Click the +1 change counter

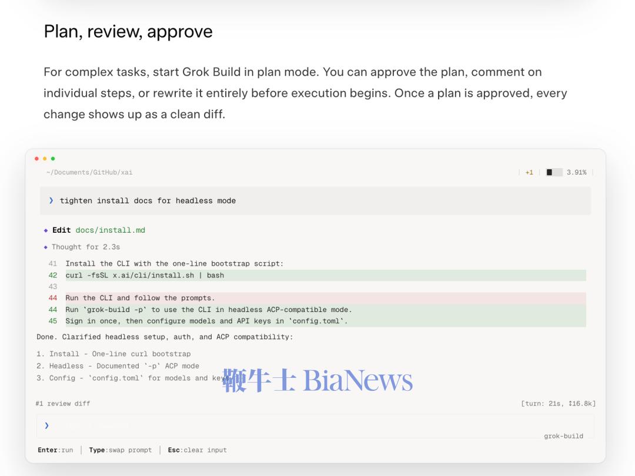click(529, 172)
